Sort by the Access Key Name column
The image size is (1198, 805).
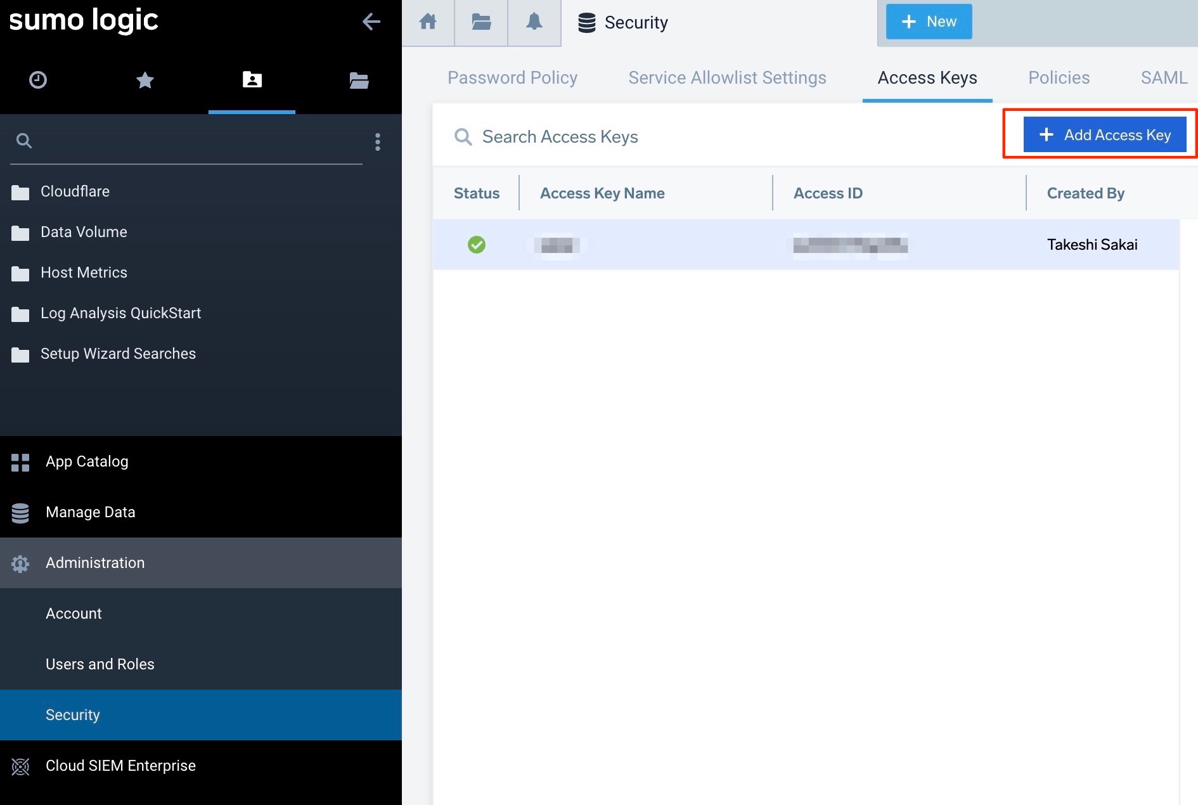602,193
